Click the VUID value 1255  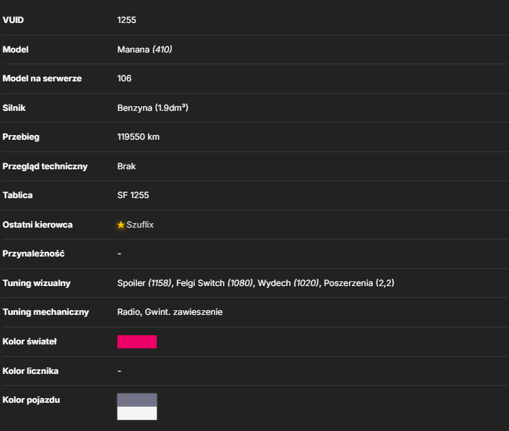coord(127,20)
